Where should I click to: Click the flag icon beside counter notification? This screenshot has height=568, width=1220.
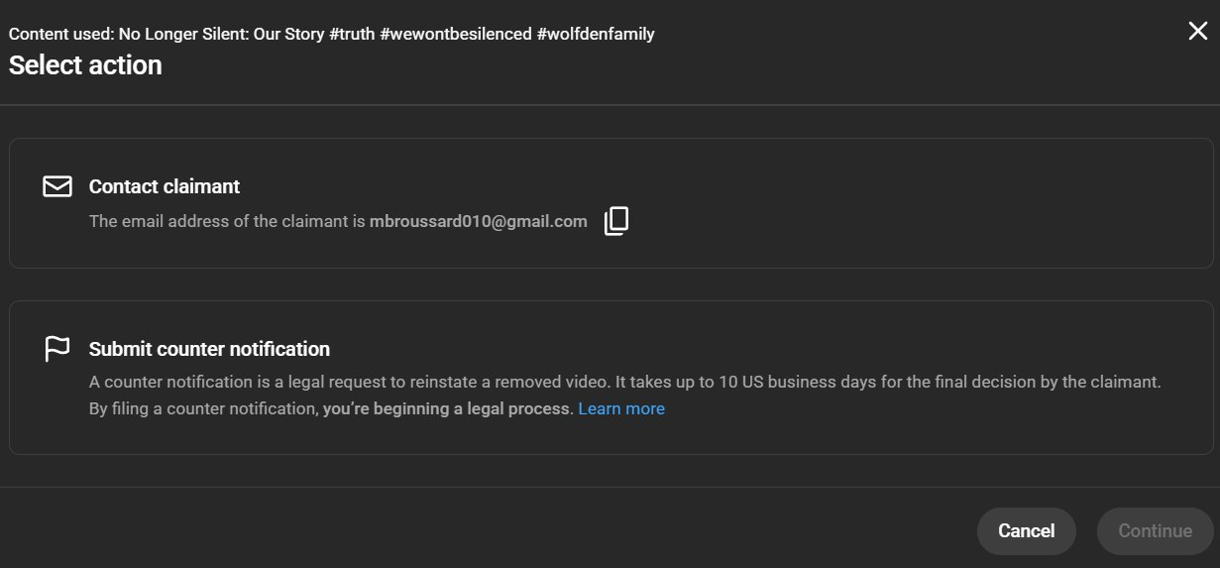[57, 349]
